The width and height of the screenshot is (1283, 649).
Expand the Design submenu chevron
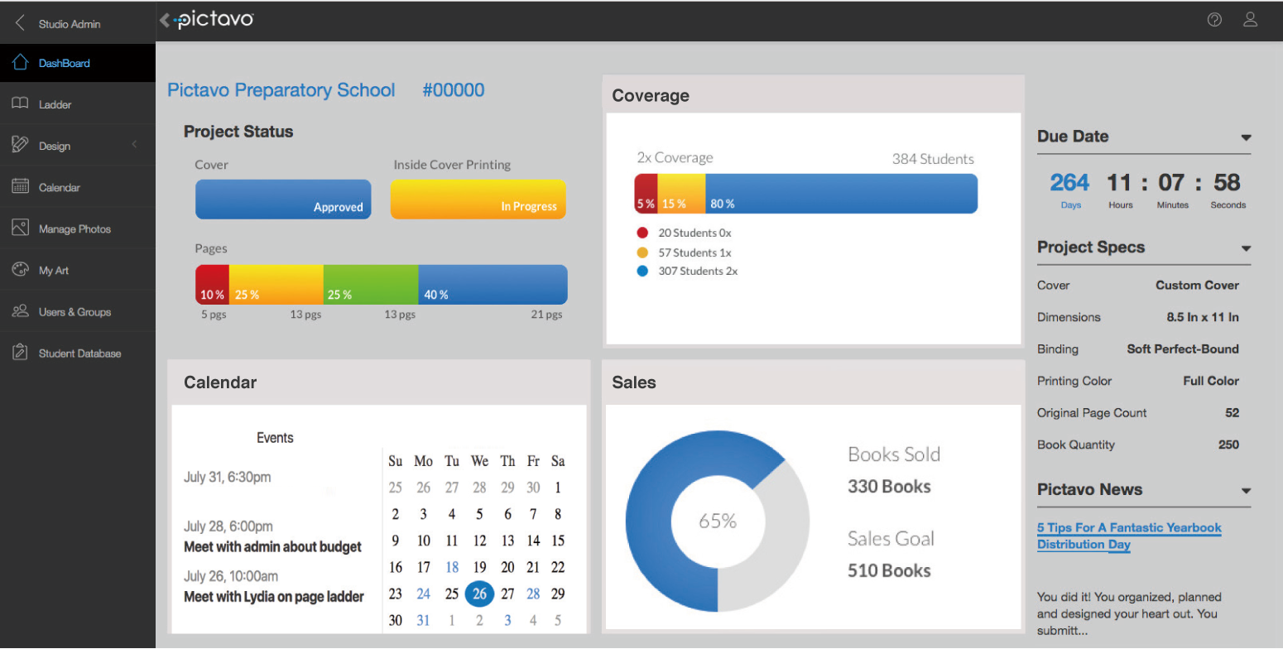coord(135,145)
